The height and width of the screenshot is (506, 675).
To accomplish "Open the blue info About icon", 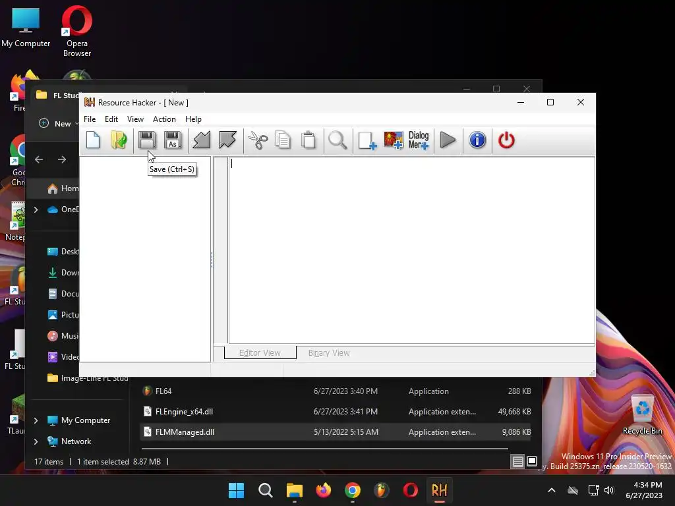I will [x=477, y=140].
